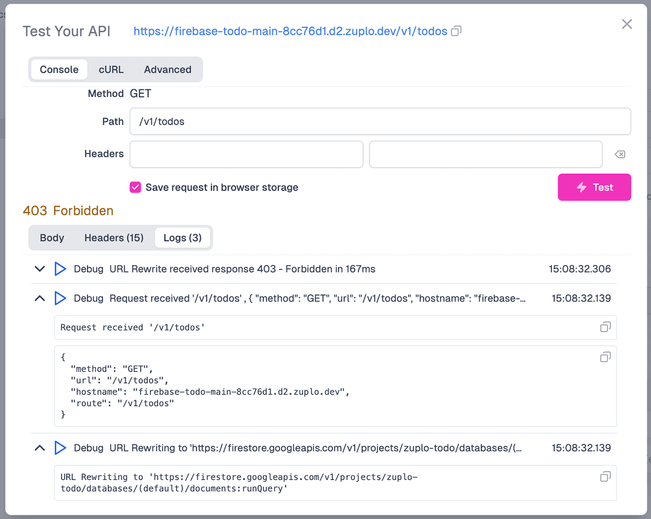Click the play icon beside URL Rewriting log entry
This screenshot has height=519, width=651.
(x=60, y=447)
